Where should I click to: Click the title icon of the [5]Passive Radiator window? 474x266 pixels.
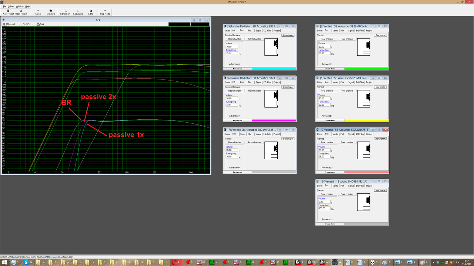[225, 26]
